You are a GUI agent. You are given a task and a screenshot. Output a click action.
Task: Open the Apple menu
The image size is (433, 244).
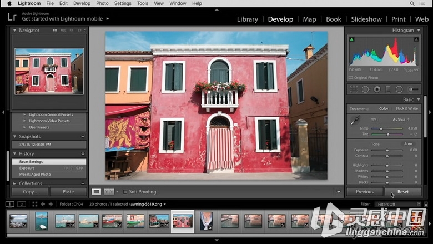tap(9, 3)
